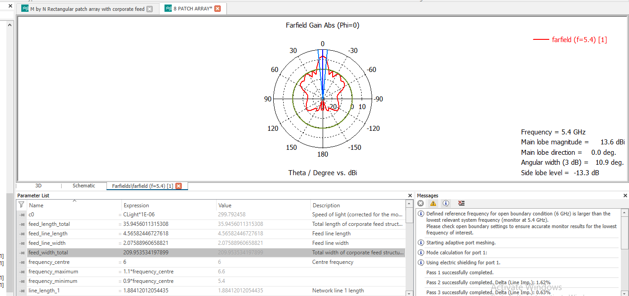Click the pin icon next to frequency_maximum

[x=21, y=272]
